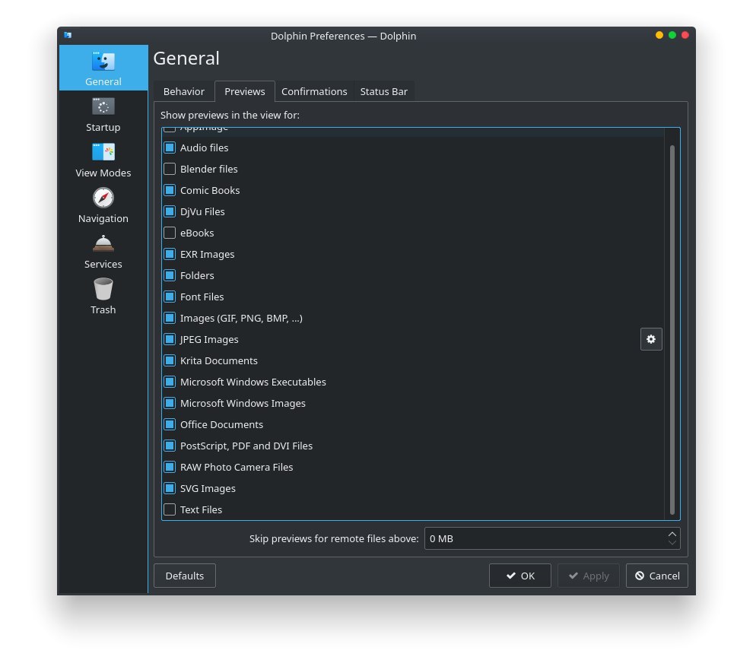Disable Images (GIF, PNG, BMP, ...) previews
Image resolution: width=753 pixels, height=660 pixels.
pyautogui.click(x=170, y=318)
